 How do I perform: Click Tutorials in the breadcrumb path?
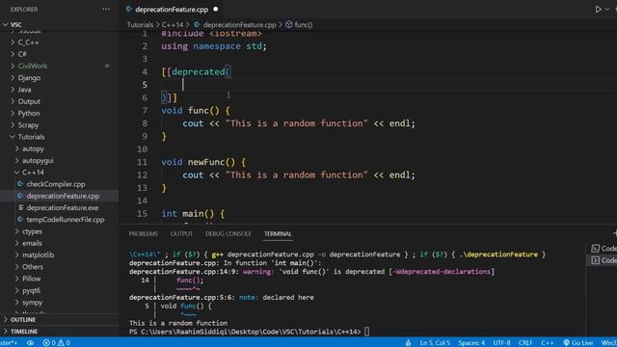[x=140, y=25]
